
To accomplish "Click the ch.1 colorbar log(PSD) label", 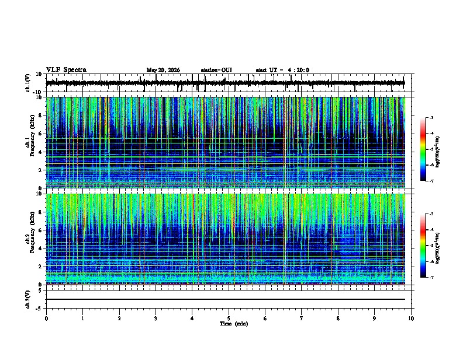I will (437, 152).
